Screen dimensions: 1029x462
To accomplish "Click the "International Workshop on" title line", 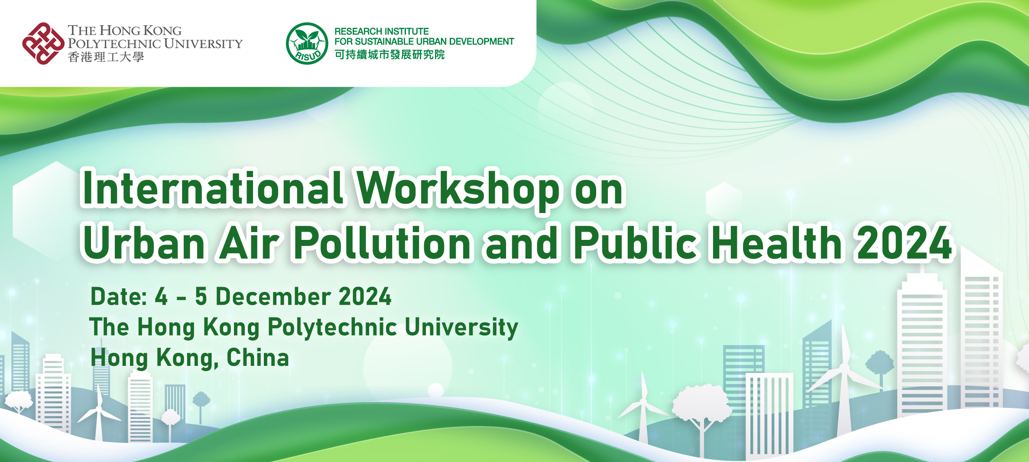I will click(x=353, y=189).
